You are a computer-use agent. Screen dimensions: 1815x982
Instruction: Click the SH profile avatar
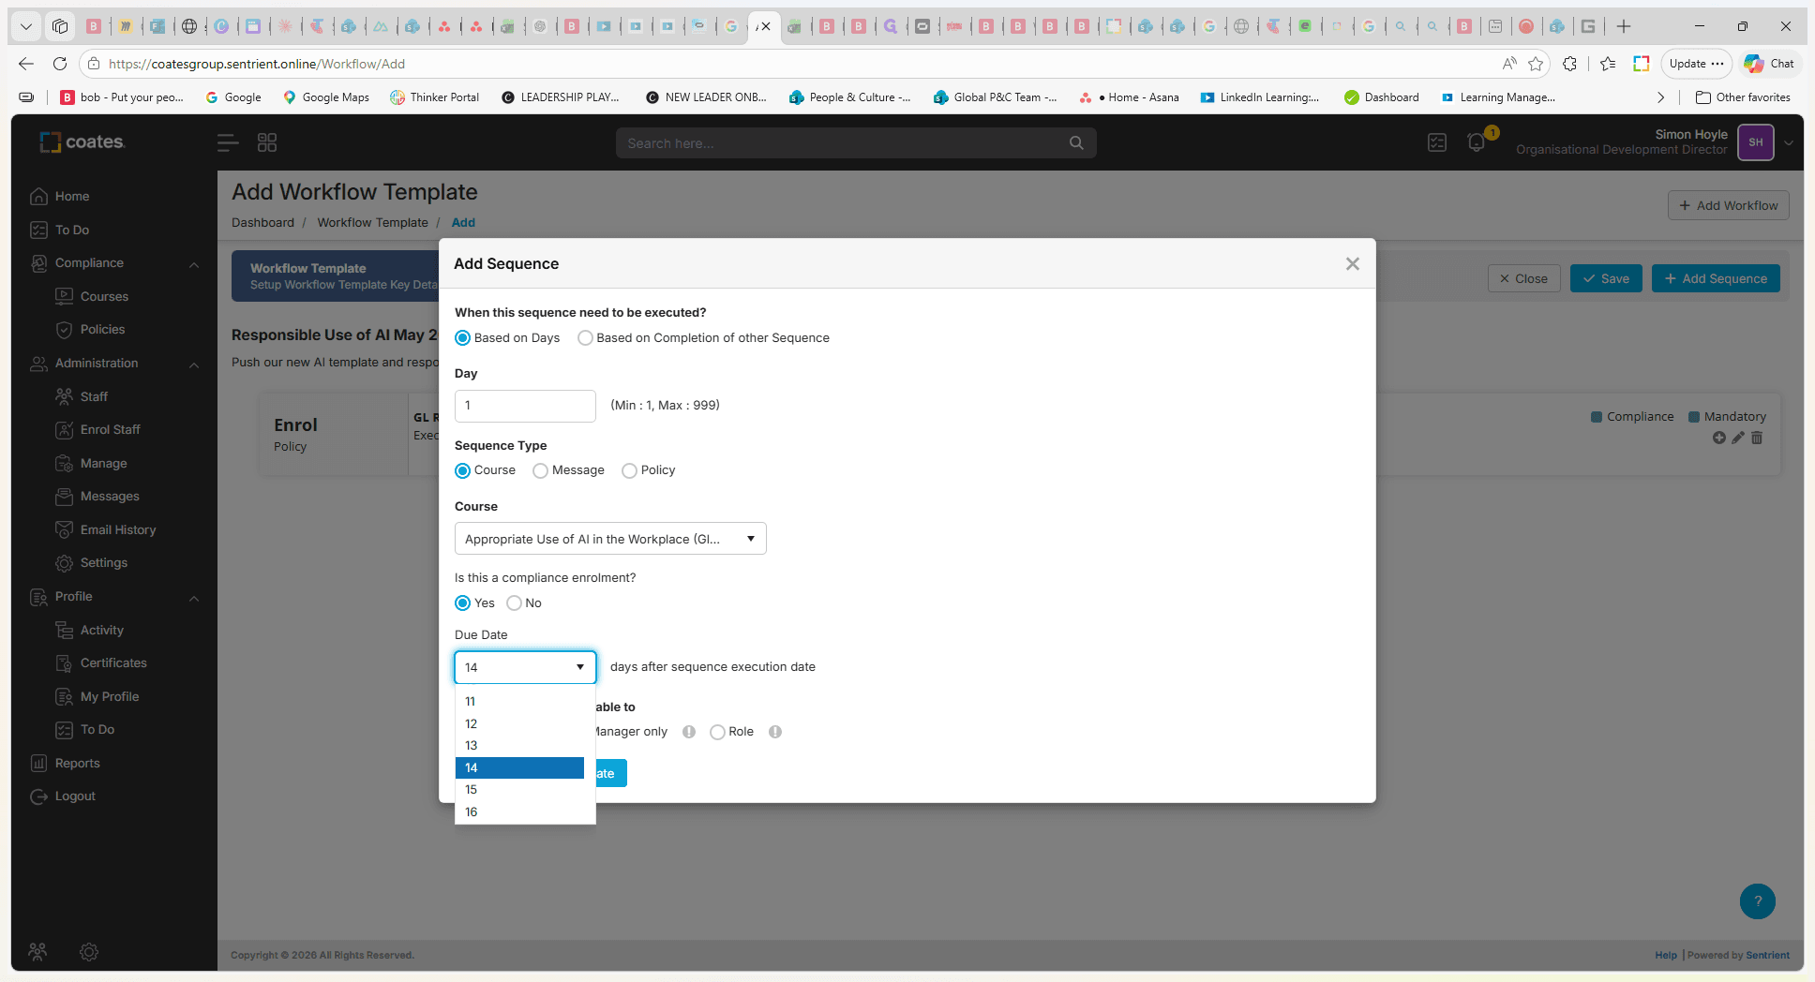coord(1756,142)
